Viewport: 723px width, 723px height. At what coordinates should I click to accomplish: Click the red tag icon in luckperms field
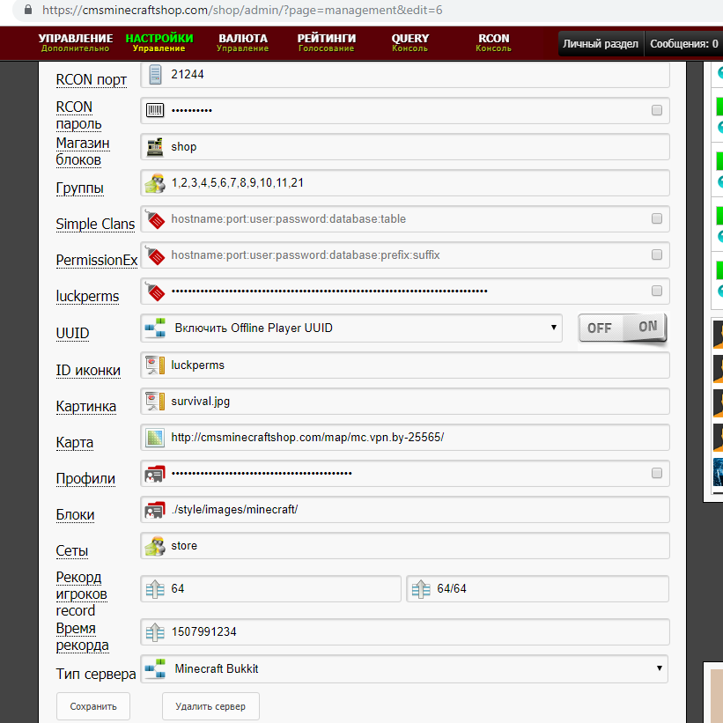[x=156, y=291]
